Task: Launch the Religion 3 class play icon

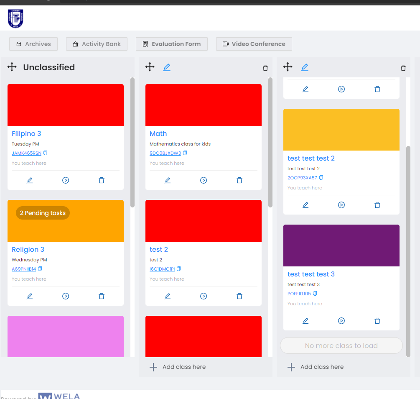Action: [66, 296]
